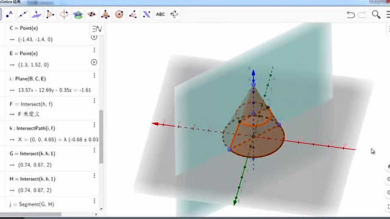The image size is (390, 219).
Task: Open the three-dot menu for point G
Action: tap(94, 150)
